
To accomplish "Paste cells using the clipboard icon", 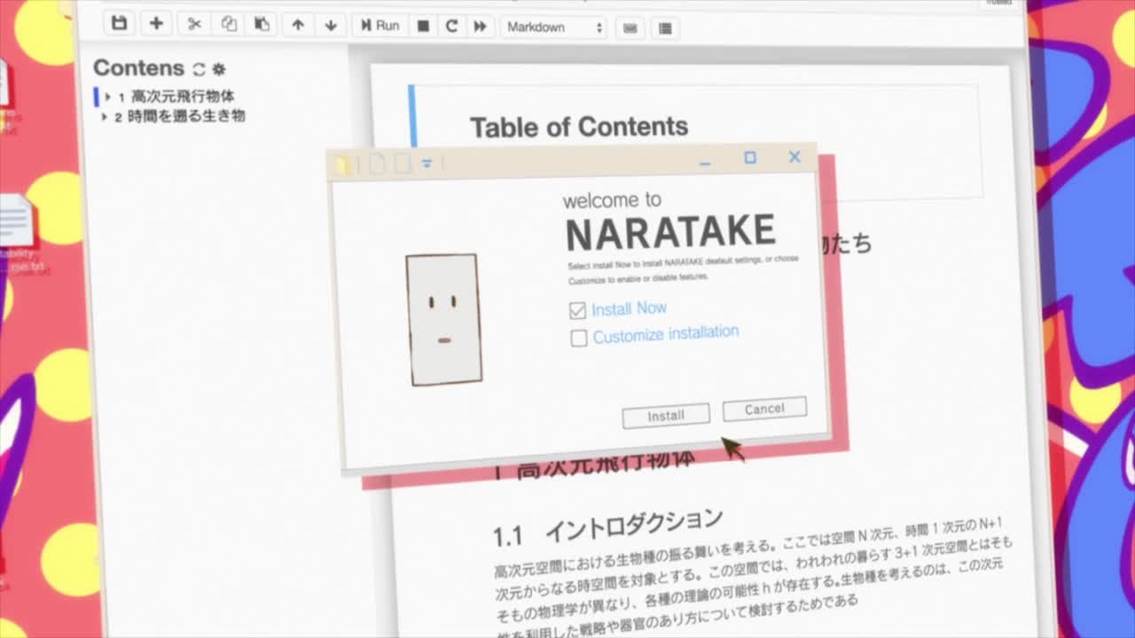I will pyautogui.click(x=262, y=24).
